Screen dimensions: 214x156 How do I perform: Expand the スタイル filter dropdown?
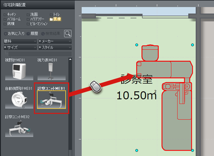click(x=54, y=47)
